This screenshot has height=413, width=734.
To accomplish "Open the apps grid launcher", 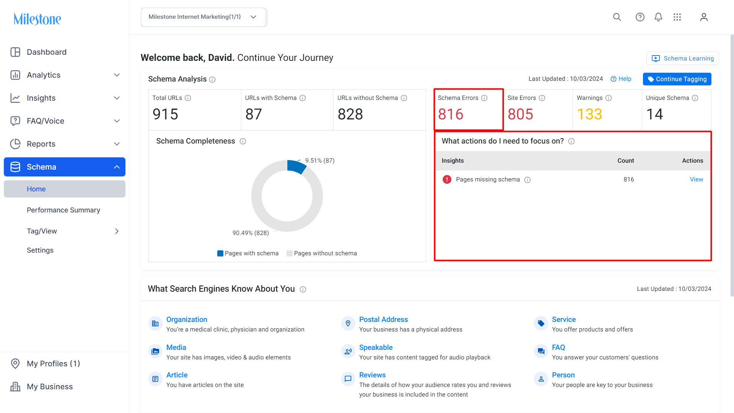I will point(677,17).
